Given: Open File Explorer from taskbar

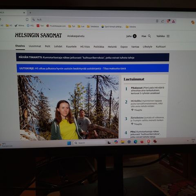Looking at the screenshot, I should (122, 142).
